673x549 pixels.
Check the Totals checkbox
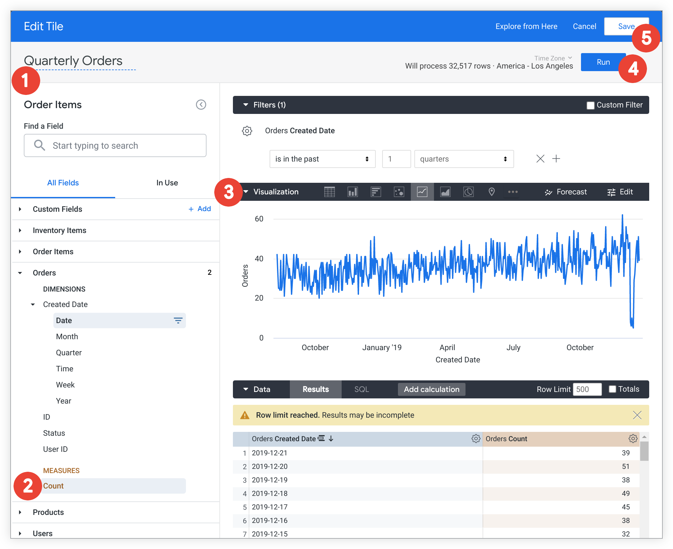coord(613,389)
